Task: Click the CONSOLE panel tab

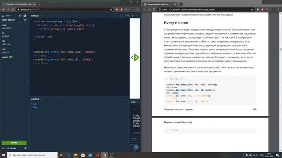Action: (x=35, y=99)
